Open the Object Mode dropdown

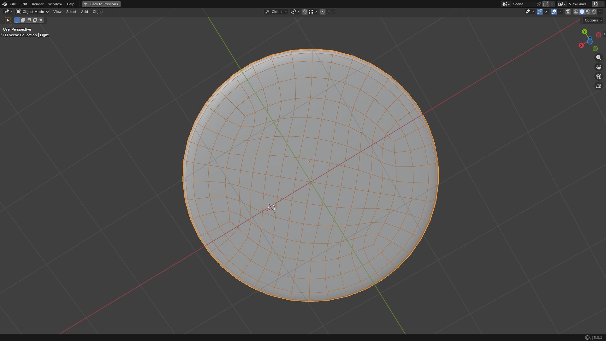pyautogui.click(x=32, y=12)
